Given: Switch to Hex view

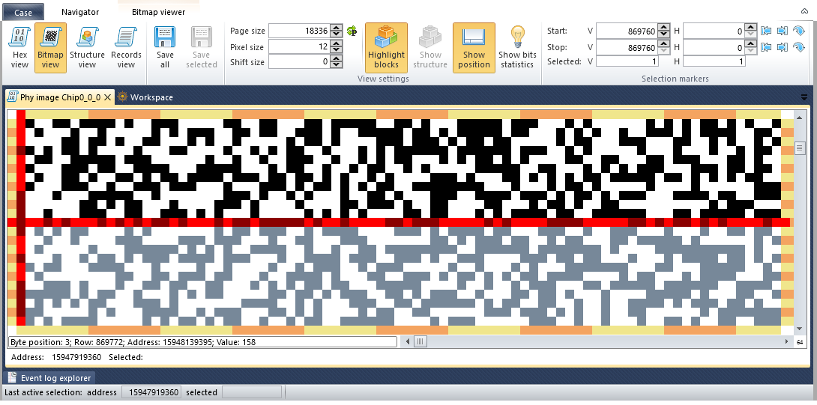Looking at the screenshot, I should tap(19, 48).
